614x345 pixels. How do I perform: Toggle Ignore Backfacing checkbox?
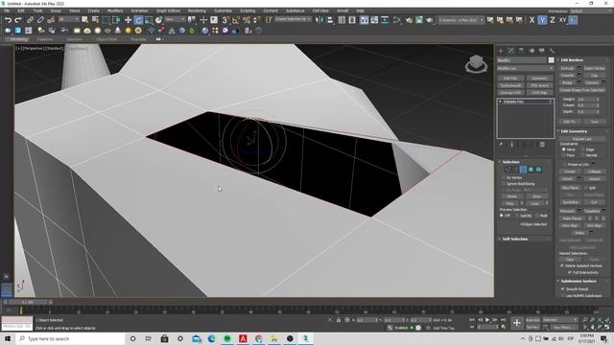[504, 183]
